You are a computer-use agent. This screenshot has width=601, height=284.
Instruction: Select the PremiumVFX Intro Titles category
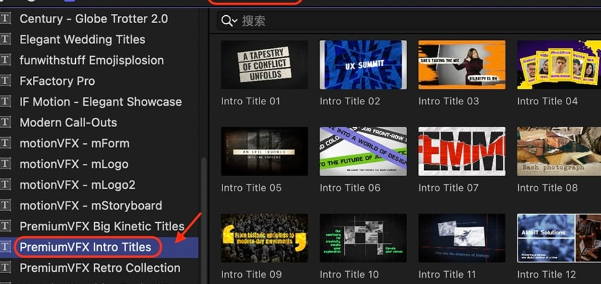85,247
